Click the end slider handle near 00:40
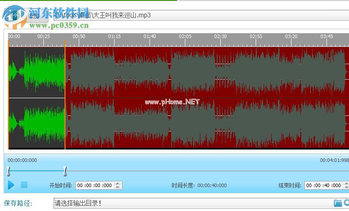 [65, 171]
